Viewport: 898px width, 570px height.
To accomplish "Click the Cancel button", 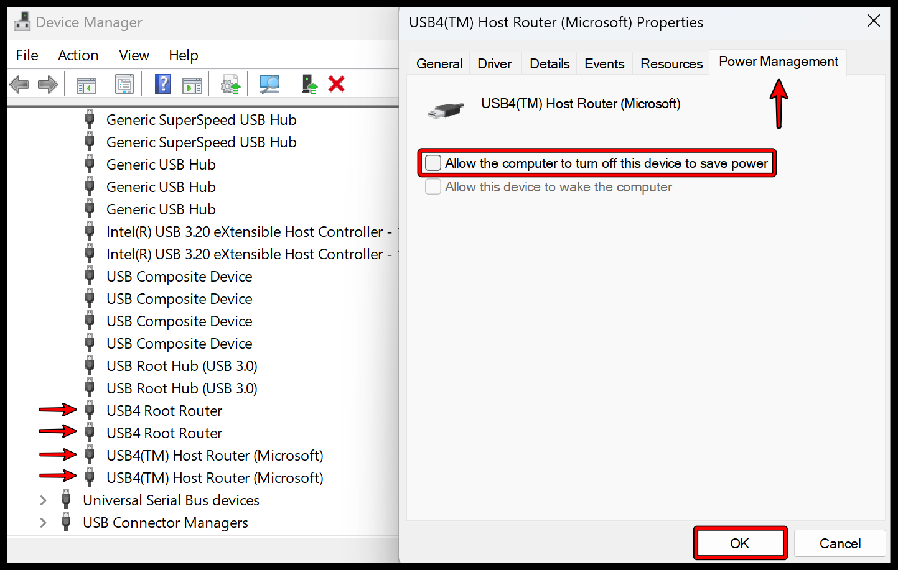I will tap(840, 543).
